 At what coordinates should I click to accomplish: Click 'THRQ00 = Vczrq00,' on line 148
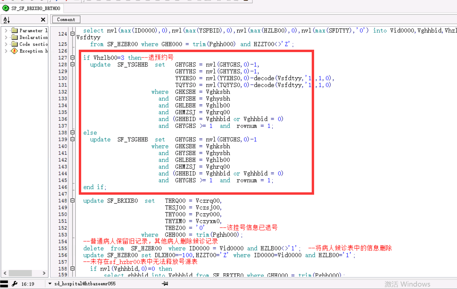193,201
